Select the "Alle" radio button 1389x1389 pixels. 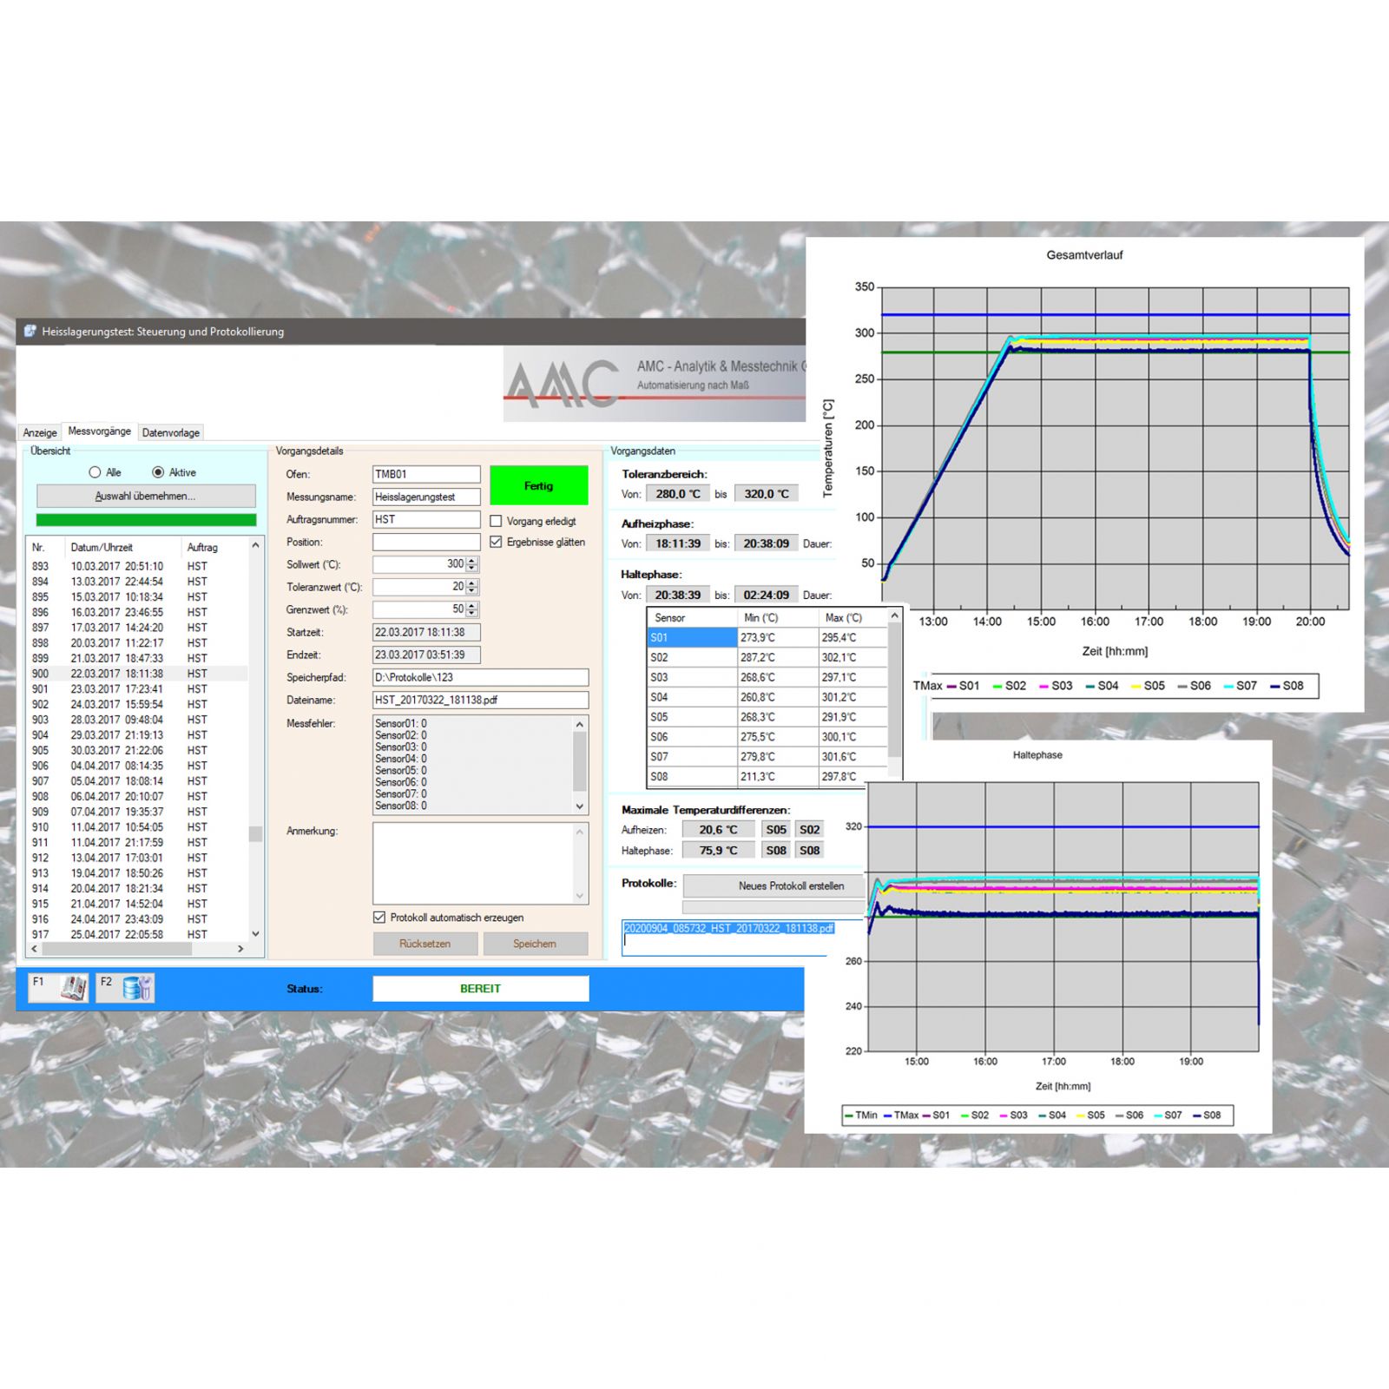point(95,472)
